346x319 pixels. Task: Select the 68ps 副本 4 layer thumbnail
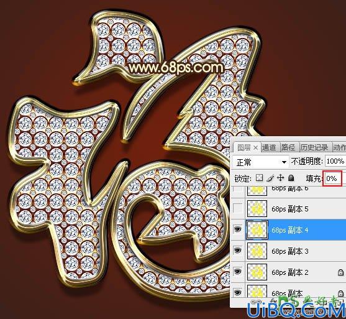click(257, 229)
